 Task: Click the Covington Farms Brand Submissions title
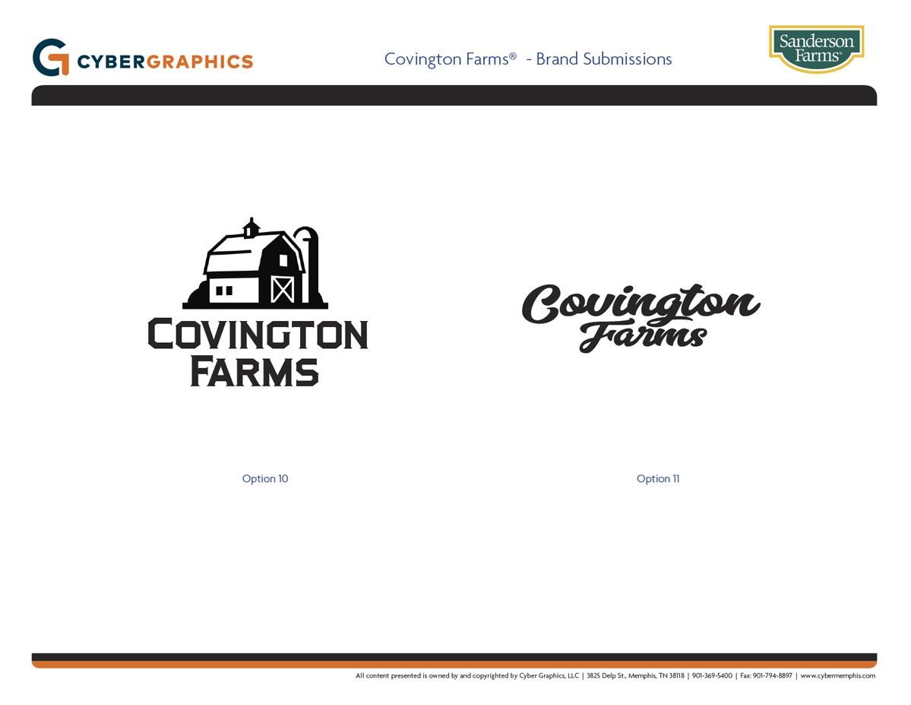coord(528,59)
